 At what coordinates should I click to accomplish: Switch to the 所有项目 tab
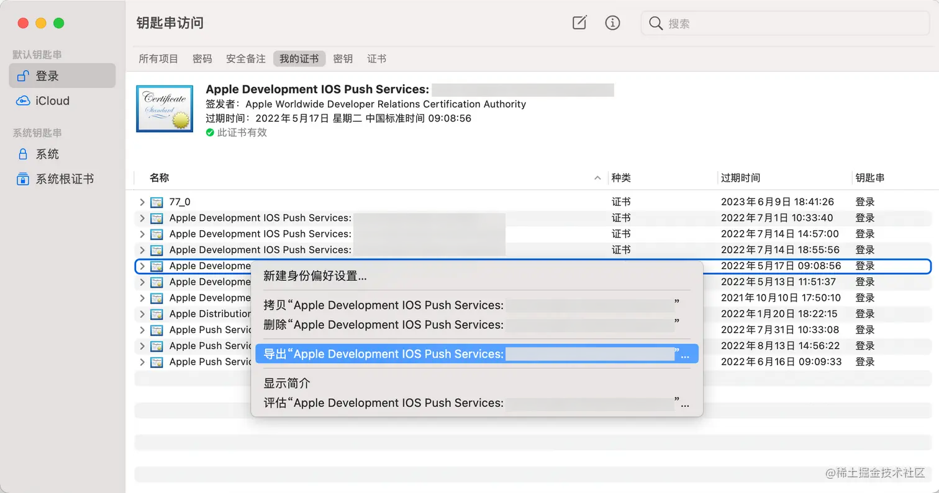click(158, 59)
